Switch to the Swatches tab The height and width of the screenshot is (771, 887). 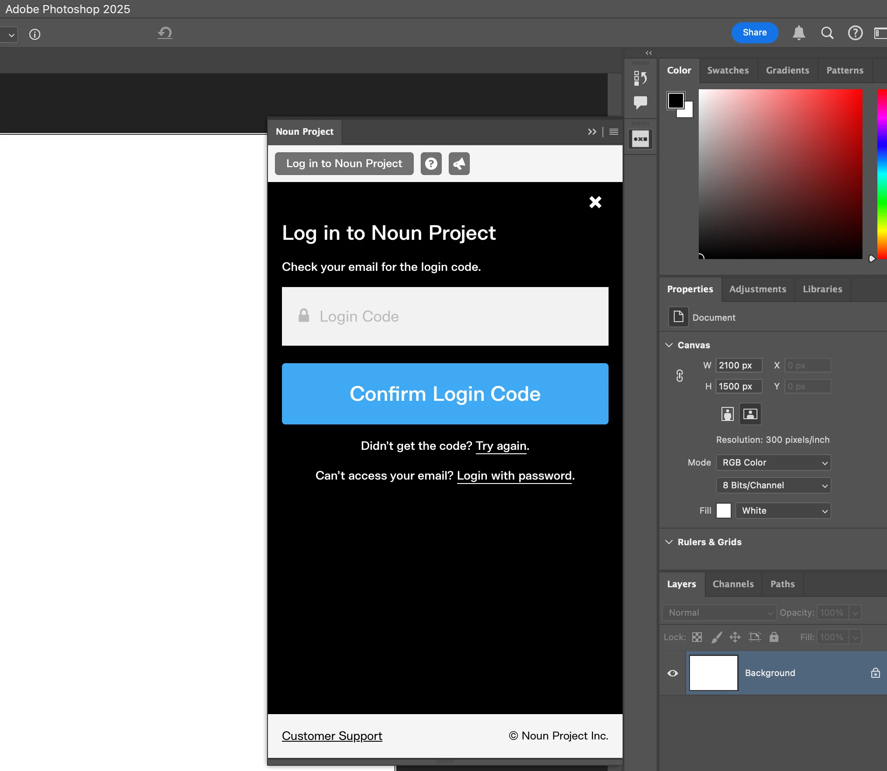coord(728,70)
